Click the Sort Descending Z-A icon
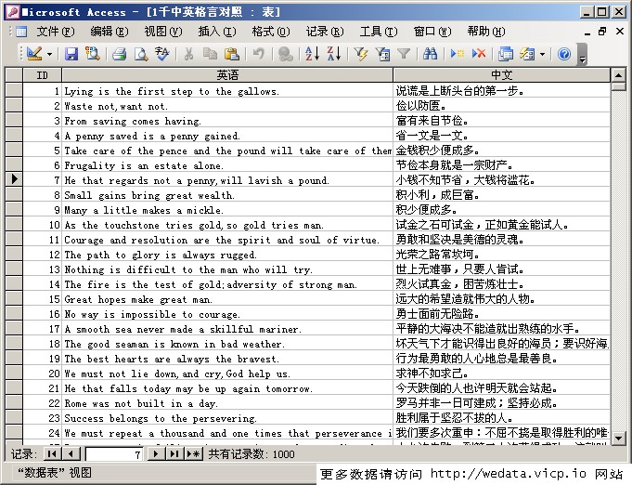The height and width of the screenshot is (485, 632). [x=334, y=54]
